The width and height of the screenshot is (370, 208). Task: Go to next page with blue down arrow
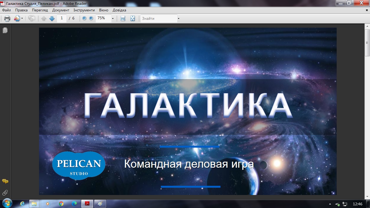[52, 18]
